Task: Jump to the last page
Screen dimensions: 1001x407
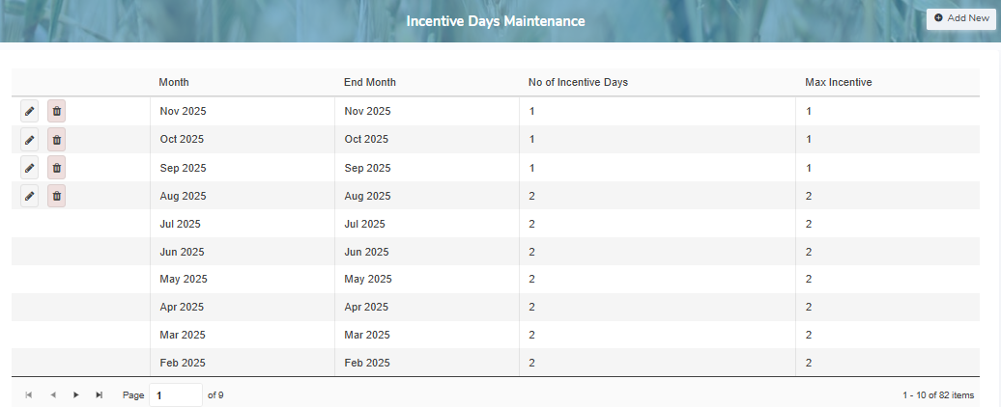Action: [100, 395]
